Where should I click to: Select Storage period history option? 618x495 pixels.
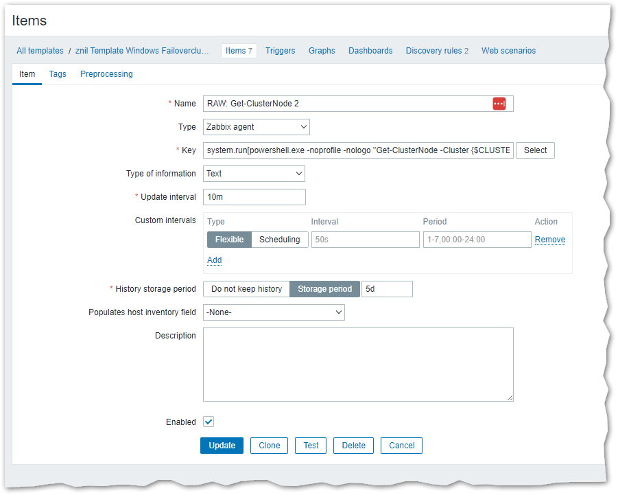324,289
